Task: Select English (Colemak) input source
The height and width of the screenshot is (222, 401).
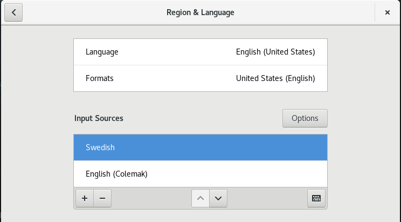Action: coord(200,174)
